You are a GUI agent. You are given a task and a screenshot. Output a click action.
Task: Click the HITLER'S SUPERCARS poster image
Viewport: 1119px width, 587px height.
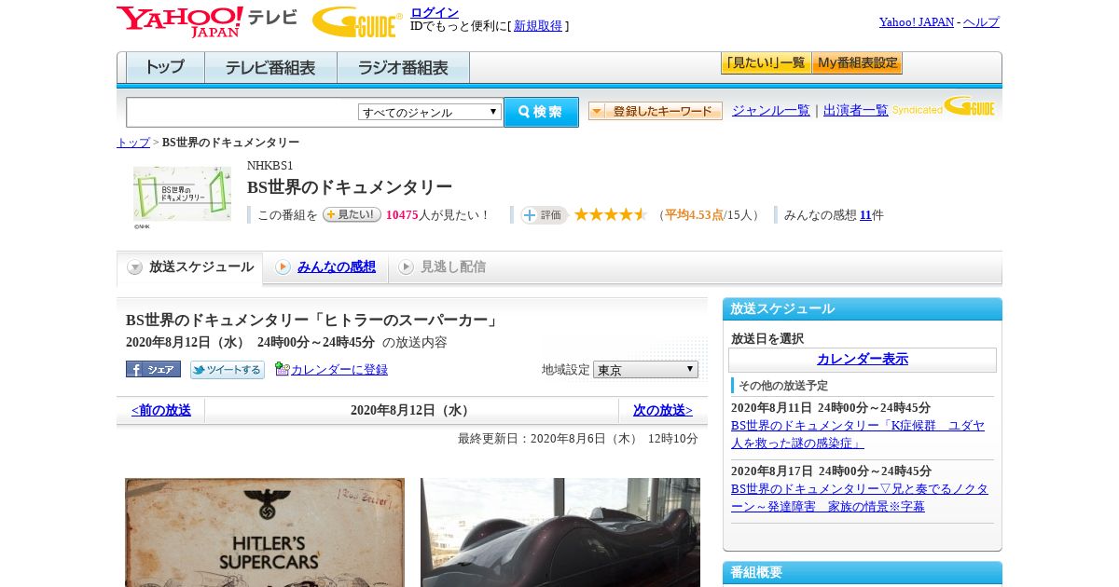(x=265, y=532)
